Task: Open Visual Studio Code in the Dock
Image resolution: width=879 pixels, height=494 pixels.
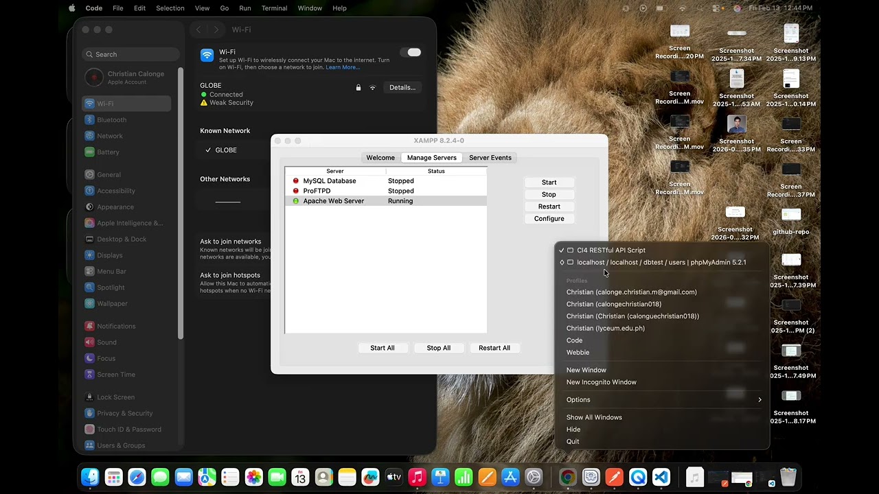Action: pos(661,477)
